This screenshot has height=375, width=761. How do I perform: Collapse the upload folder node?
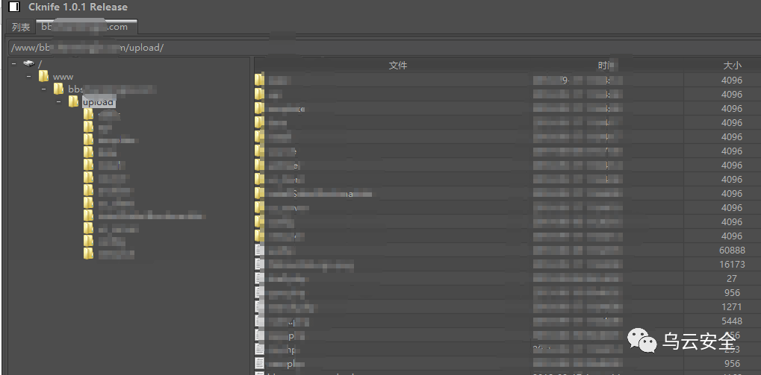click(x=59, y=101)
